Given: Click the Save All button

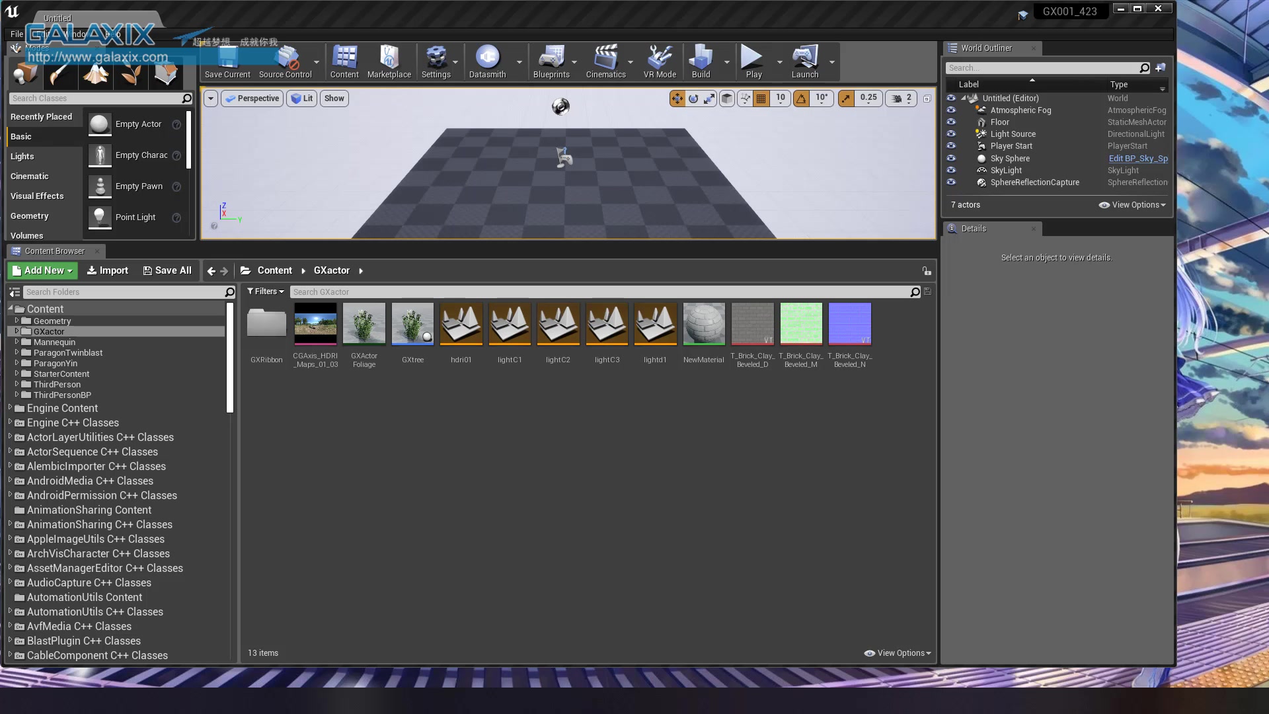Looking at the screenshot, I should (167, 270).
